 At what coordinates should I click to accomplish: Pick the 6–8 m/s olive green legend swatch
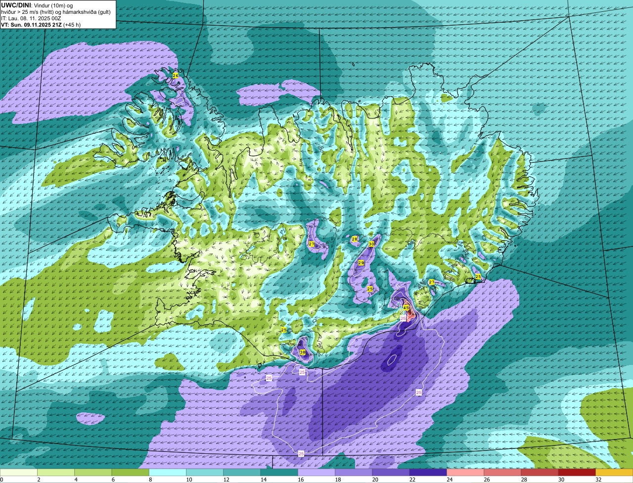[x=131, y=472]
